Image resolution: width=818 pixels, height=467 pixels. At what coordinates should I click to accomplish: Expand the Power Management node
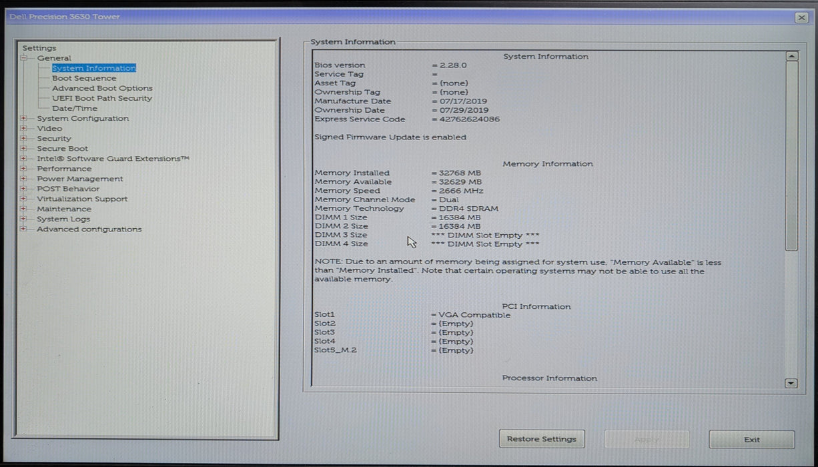pos(23,179)
